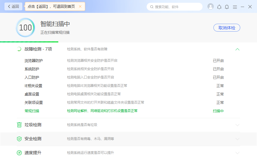
Task: Open the hamburger main menu icon
Action: click(235, 7)
